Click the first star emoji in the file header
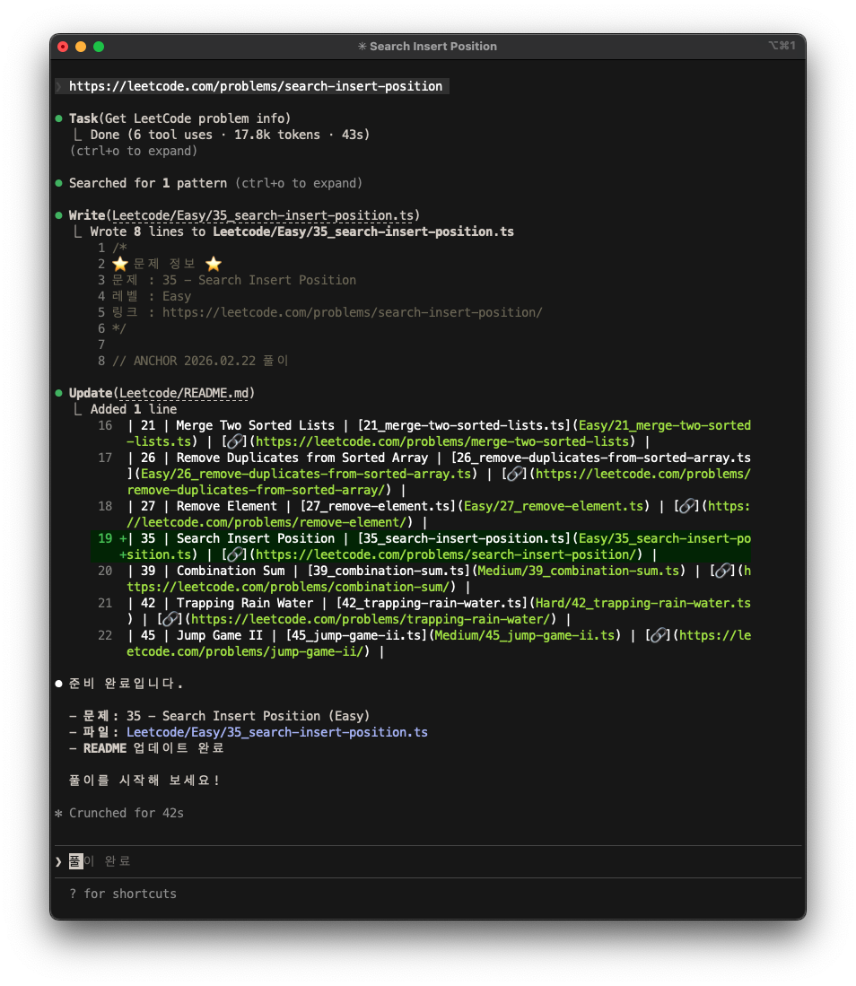Image resolution: width=856 pixels, height=986 pixels. point(120,264)
